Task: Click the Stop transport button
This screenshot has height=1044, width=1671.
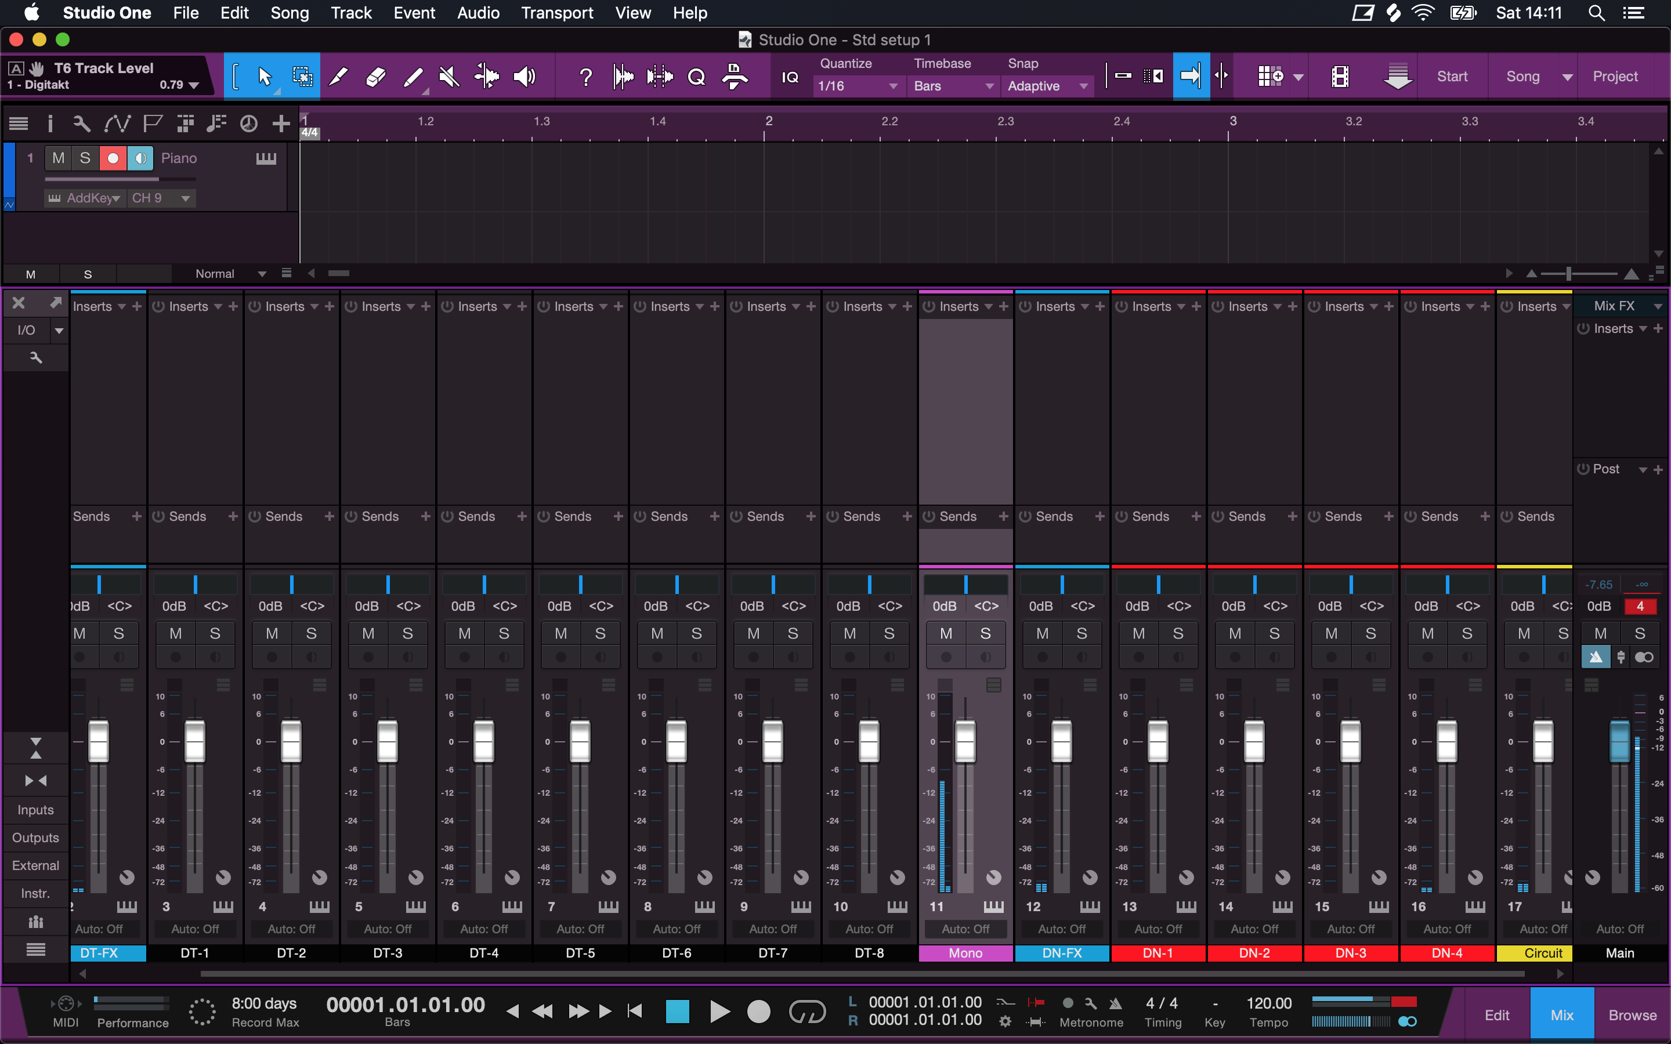Action: (677, 1012)
